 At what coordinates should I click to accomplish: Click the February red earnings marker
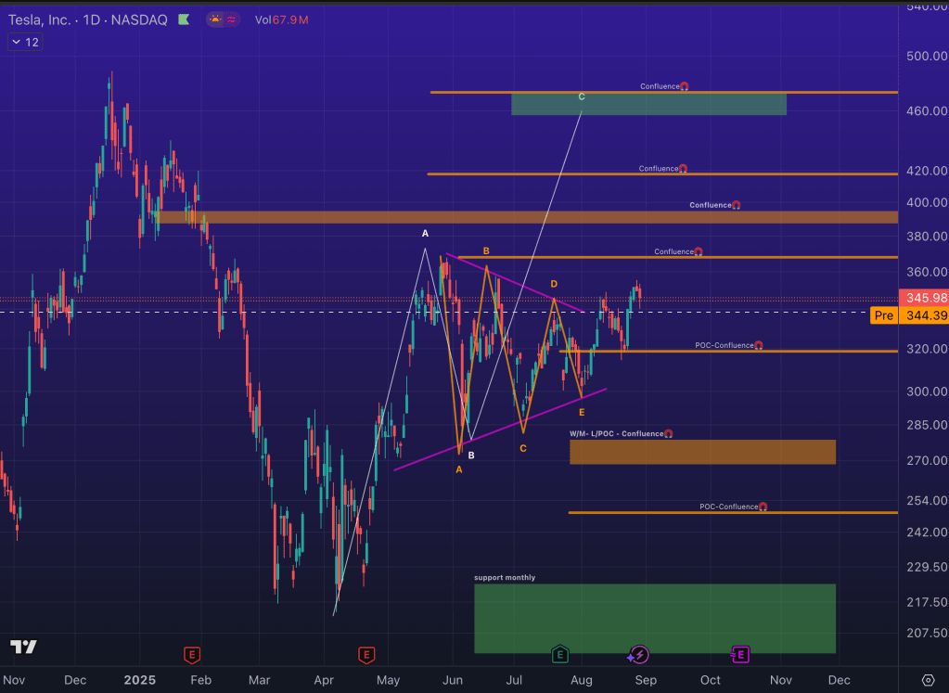[x=191, y=655]
